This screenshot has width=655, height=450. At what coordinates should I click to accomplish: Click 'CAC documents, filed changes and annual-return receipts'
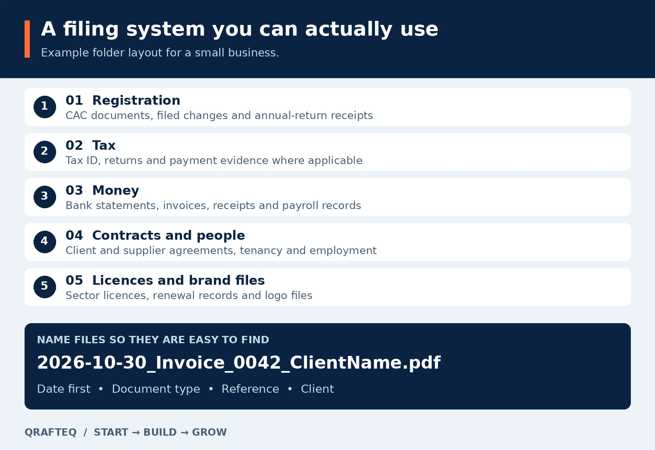coord(219,116)
